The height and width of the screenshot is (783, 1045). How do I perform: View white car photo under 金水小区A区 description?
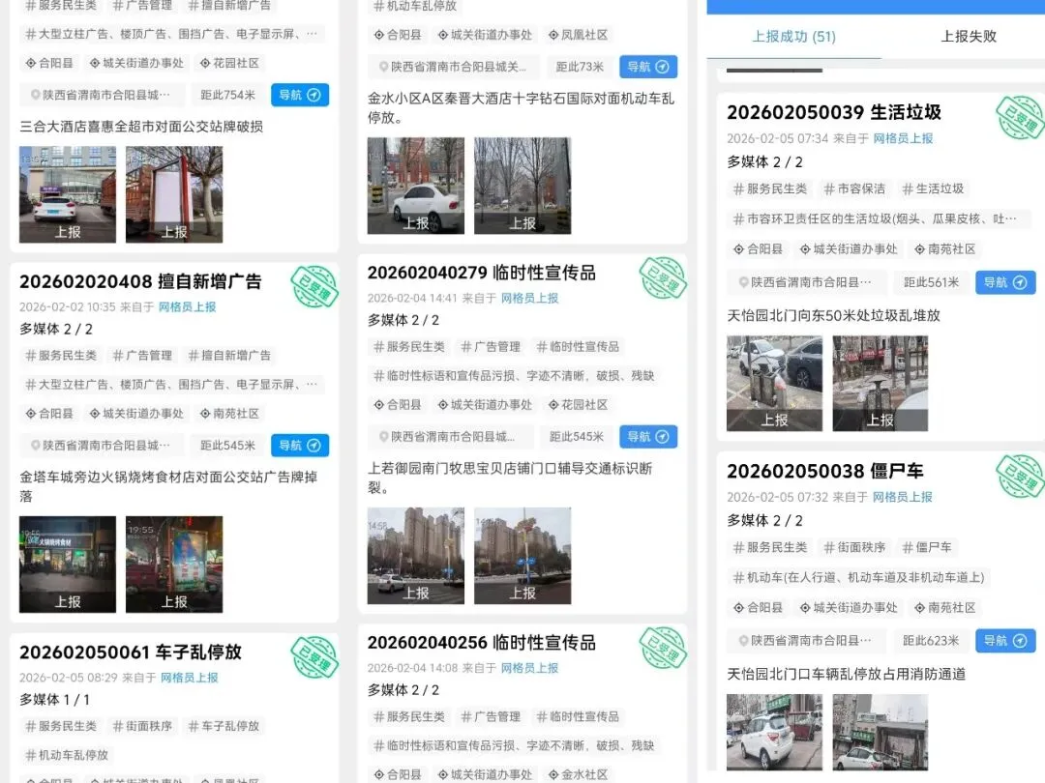416,186
